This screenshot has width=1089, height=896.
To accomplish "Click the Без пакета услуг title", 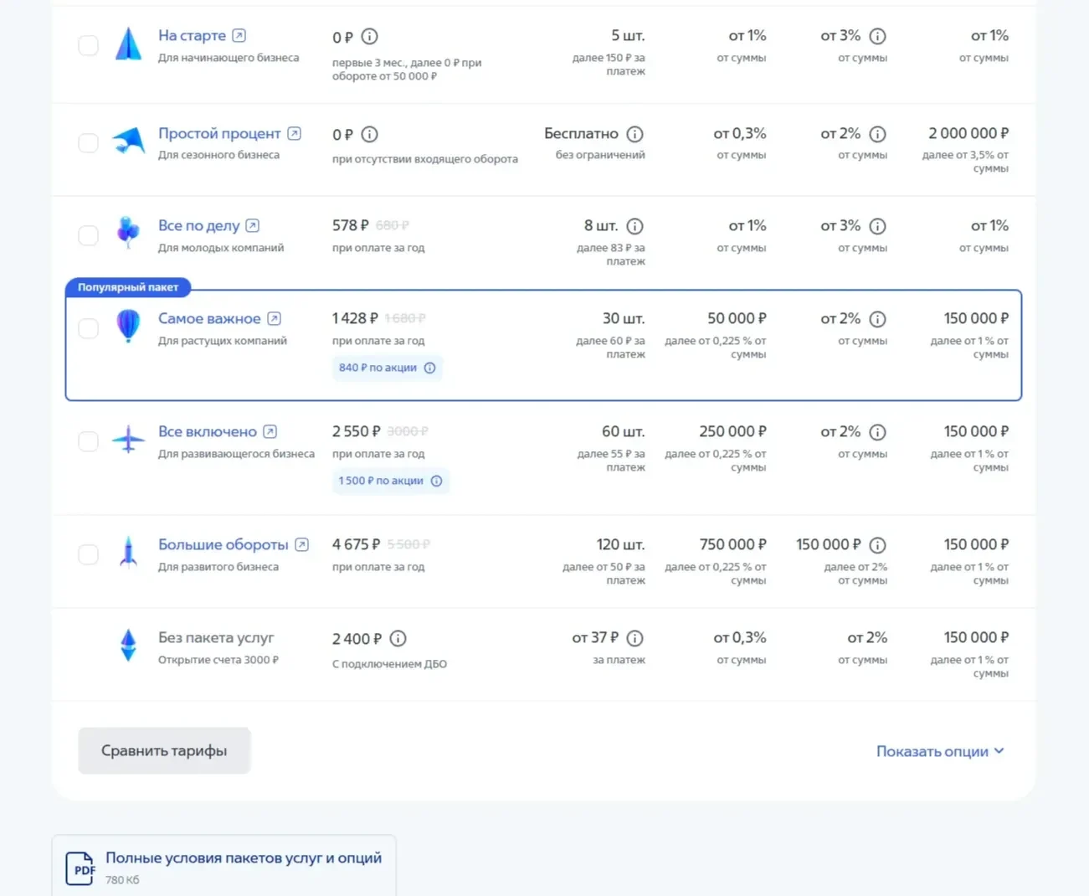I will (x=216, y=637).
